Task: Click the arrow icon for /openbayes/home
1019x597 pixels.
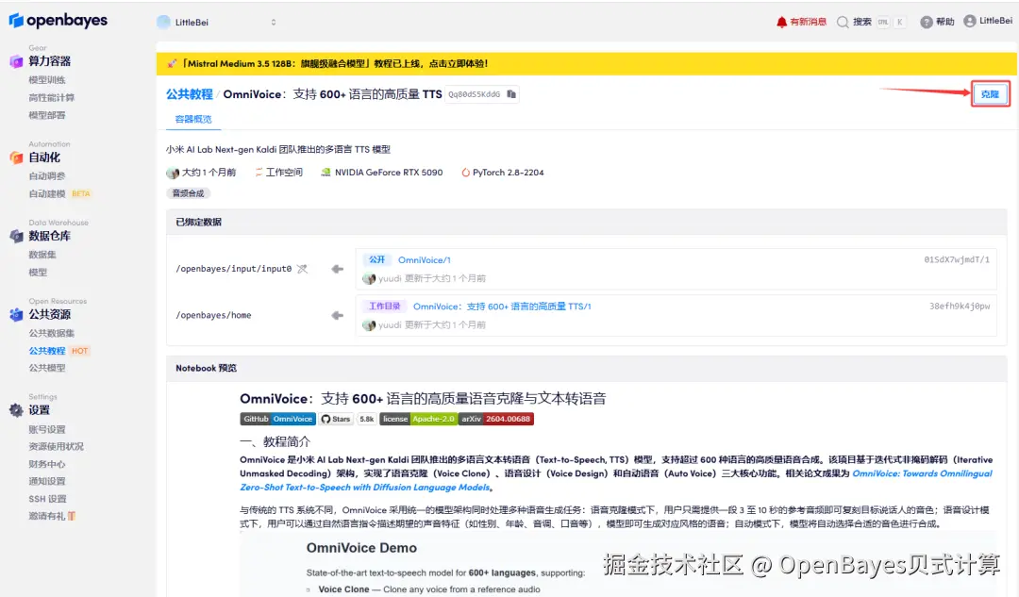Action: point(337,316)
